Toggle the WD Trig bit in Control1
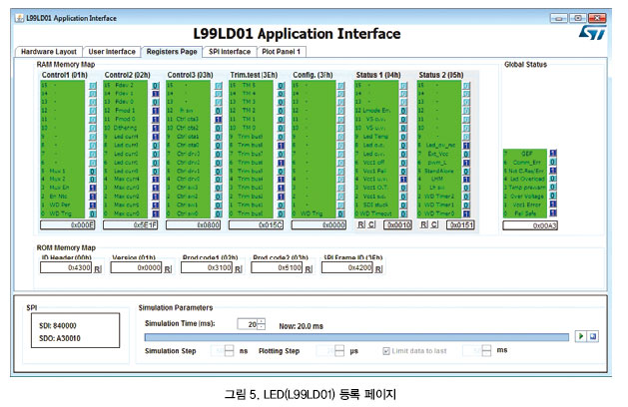This screenshot has width=628, height=407. coord(93,213)
